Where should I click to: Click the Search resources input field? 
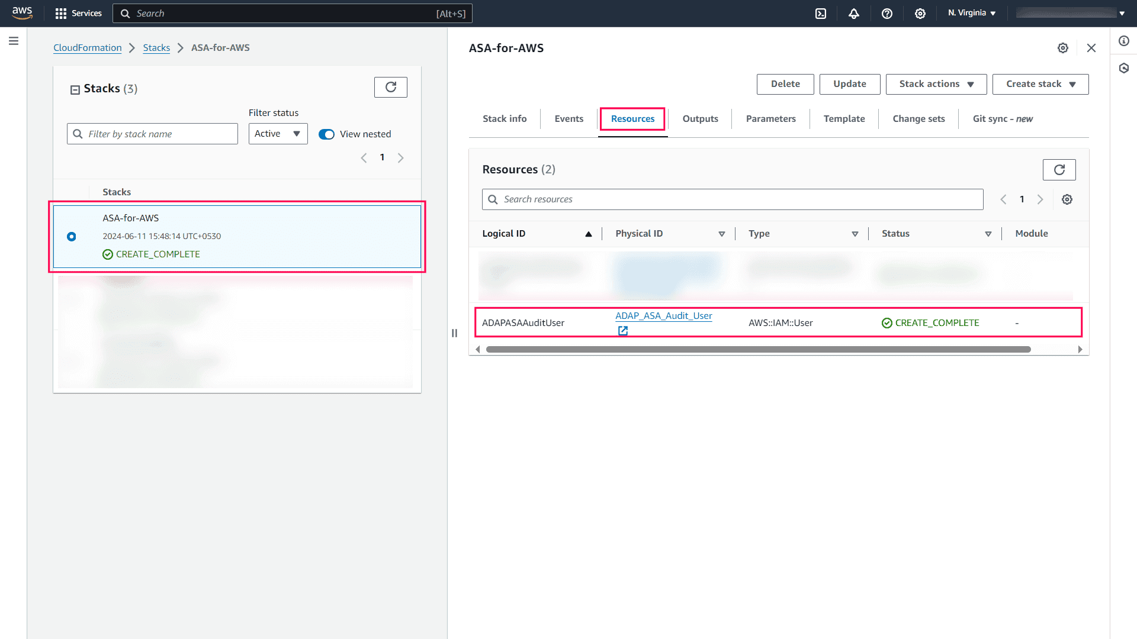pos(651,199)
